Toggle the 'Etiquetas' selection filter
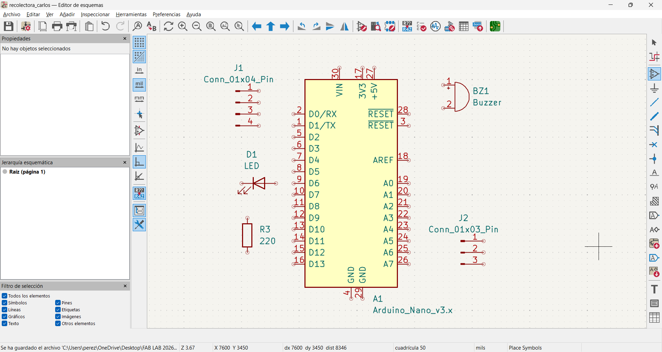This screenshot has width=662, height=352. pos(58,310)
